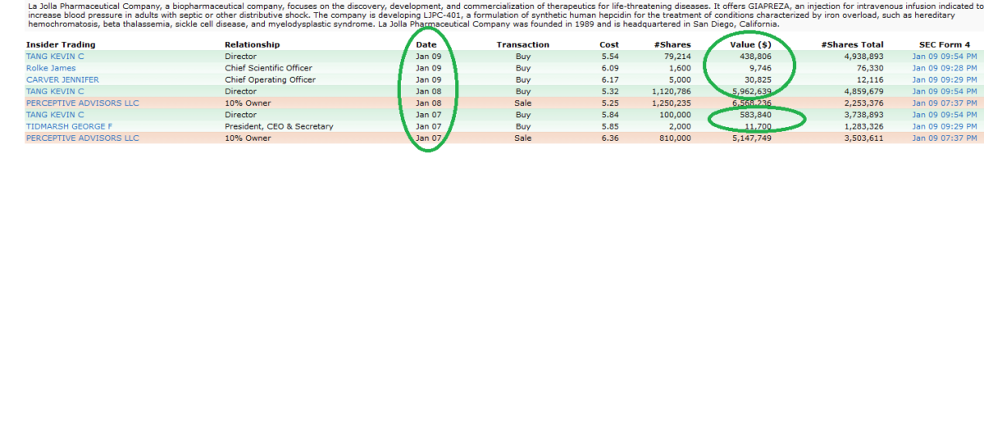Click the 'Relationship' column header

(253, 44)
